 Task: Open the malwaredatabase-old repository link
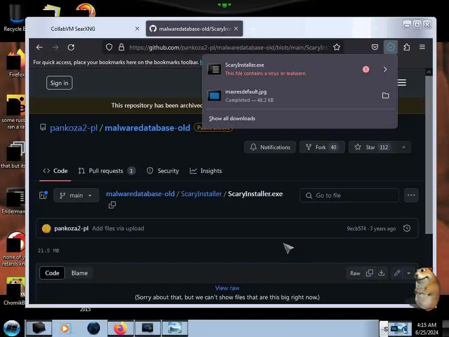(x=147, y=128)
